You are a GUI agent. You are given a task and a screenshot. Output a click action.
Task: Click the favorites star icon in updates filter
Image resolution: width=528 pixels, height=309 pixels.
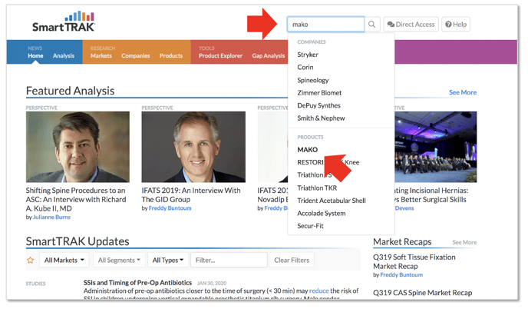tap(30, 260)
